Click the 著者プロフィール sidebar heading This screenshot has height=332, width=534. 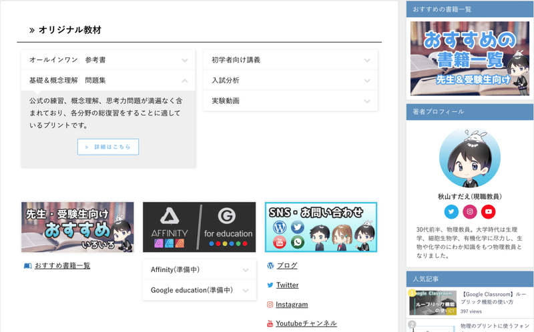point(439,111)
